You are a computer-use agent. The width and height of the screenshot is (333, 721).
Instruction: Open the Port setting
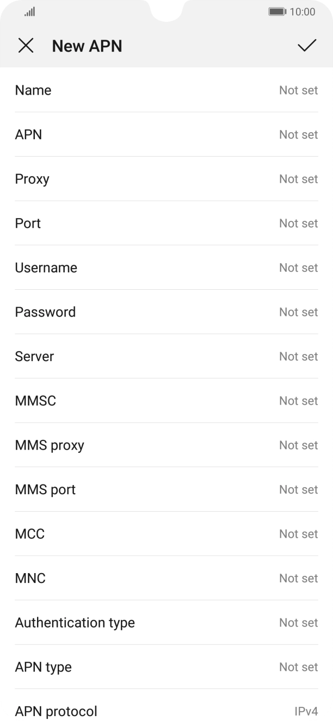click(x=166, y=223)
